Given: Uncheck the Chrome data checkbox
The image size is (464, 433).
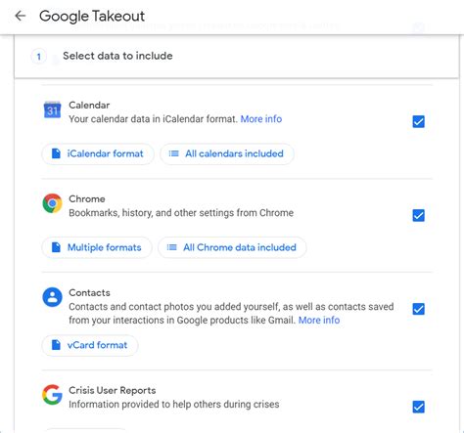Looking at the screenshot, I should click(418, 215).
